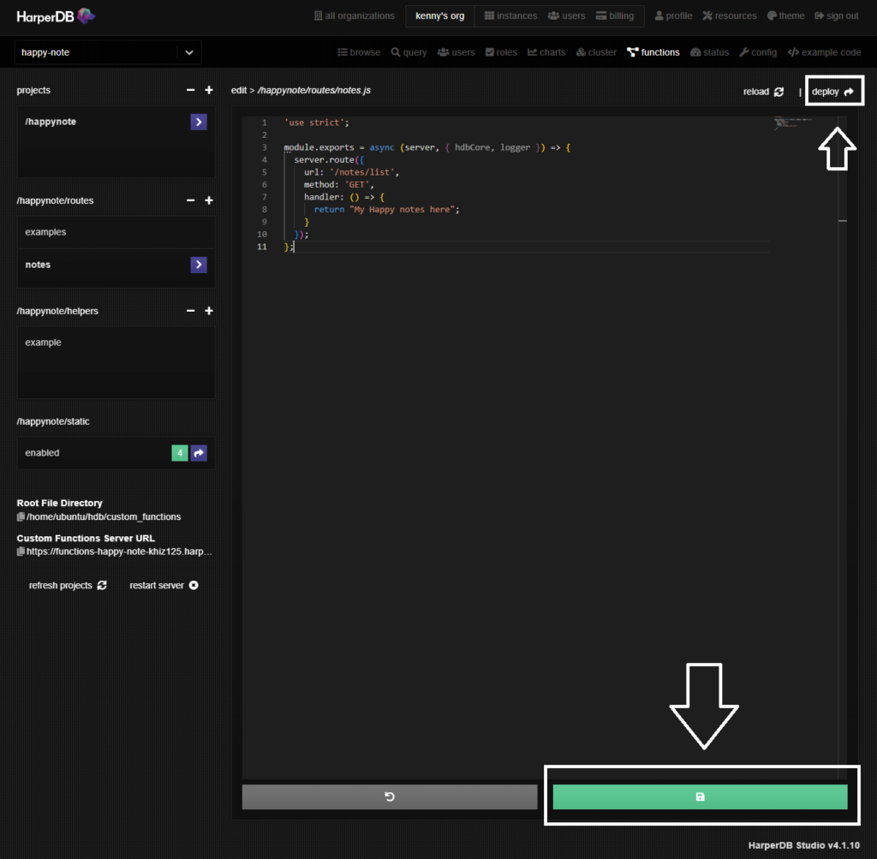Open the billing page
The width and height of the screenshot is (877, 859).
click(x=615, y=15)
